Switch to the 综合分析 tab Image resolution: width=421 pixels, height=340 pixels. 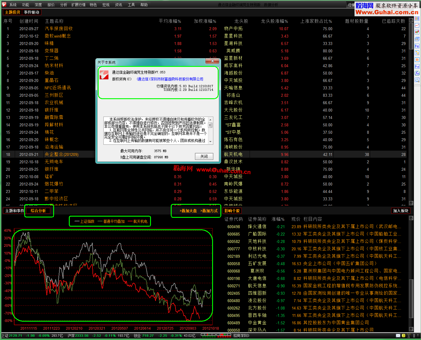[x=38, y=211]
